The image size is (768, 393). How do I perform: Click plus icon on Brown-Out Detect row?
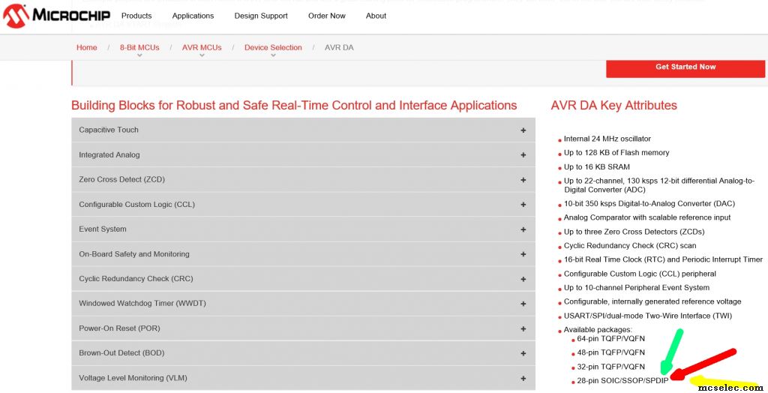tap(523, 353)
